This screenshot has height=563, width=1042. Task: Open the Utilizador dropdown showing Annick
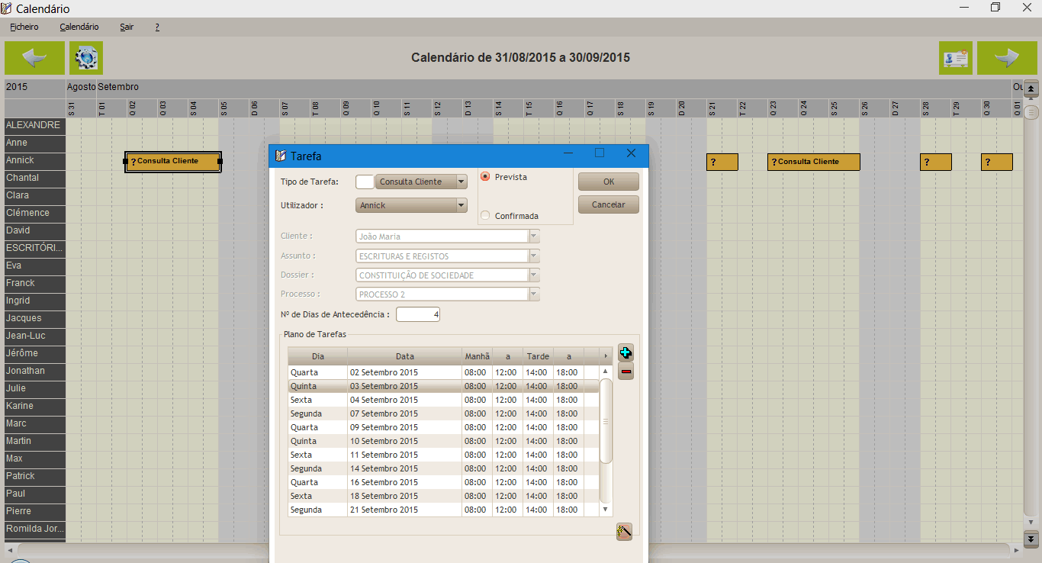tap(461, 205)
